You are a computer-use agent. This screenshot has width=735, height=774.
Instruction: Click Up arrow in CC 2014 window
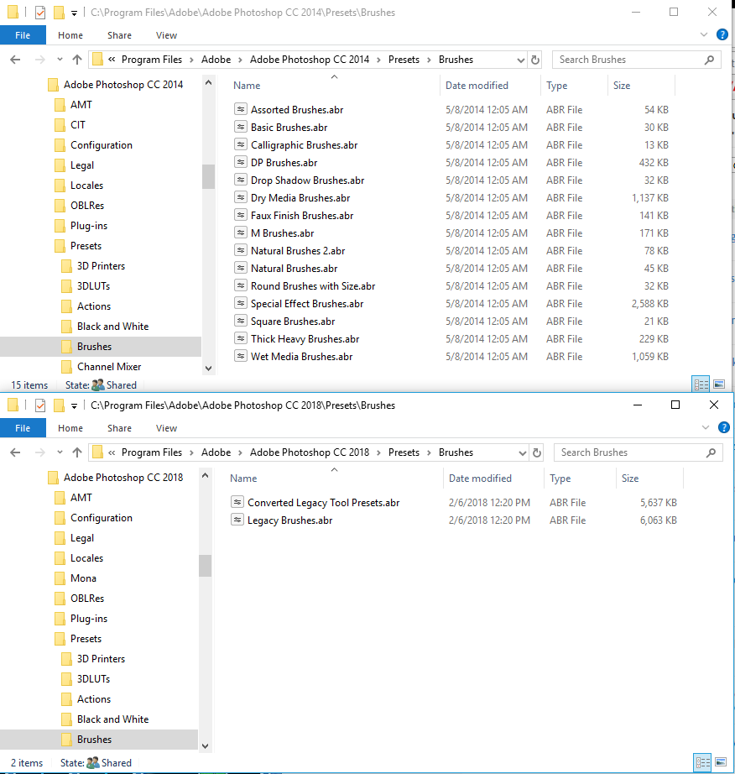click(x=77, y=60)
